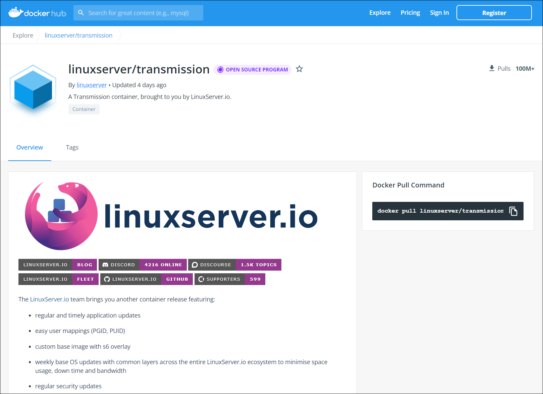Select the Overview tab
The height and width of the screenshot is (394, 543).
30,148
